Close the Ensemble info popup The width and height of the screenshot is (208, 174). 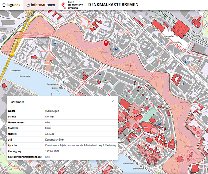(x=113, y=101)
